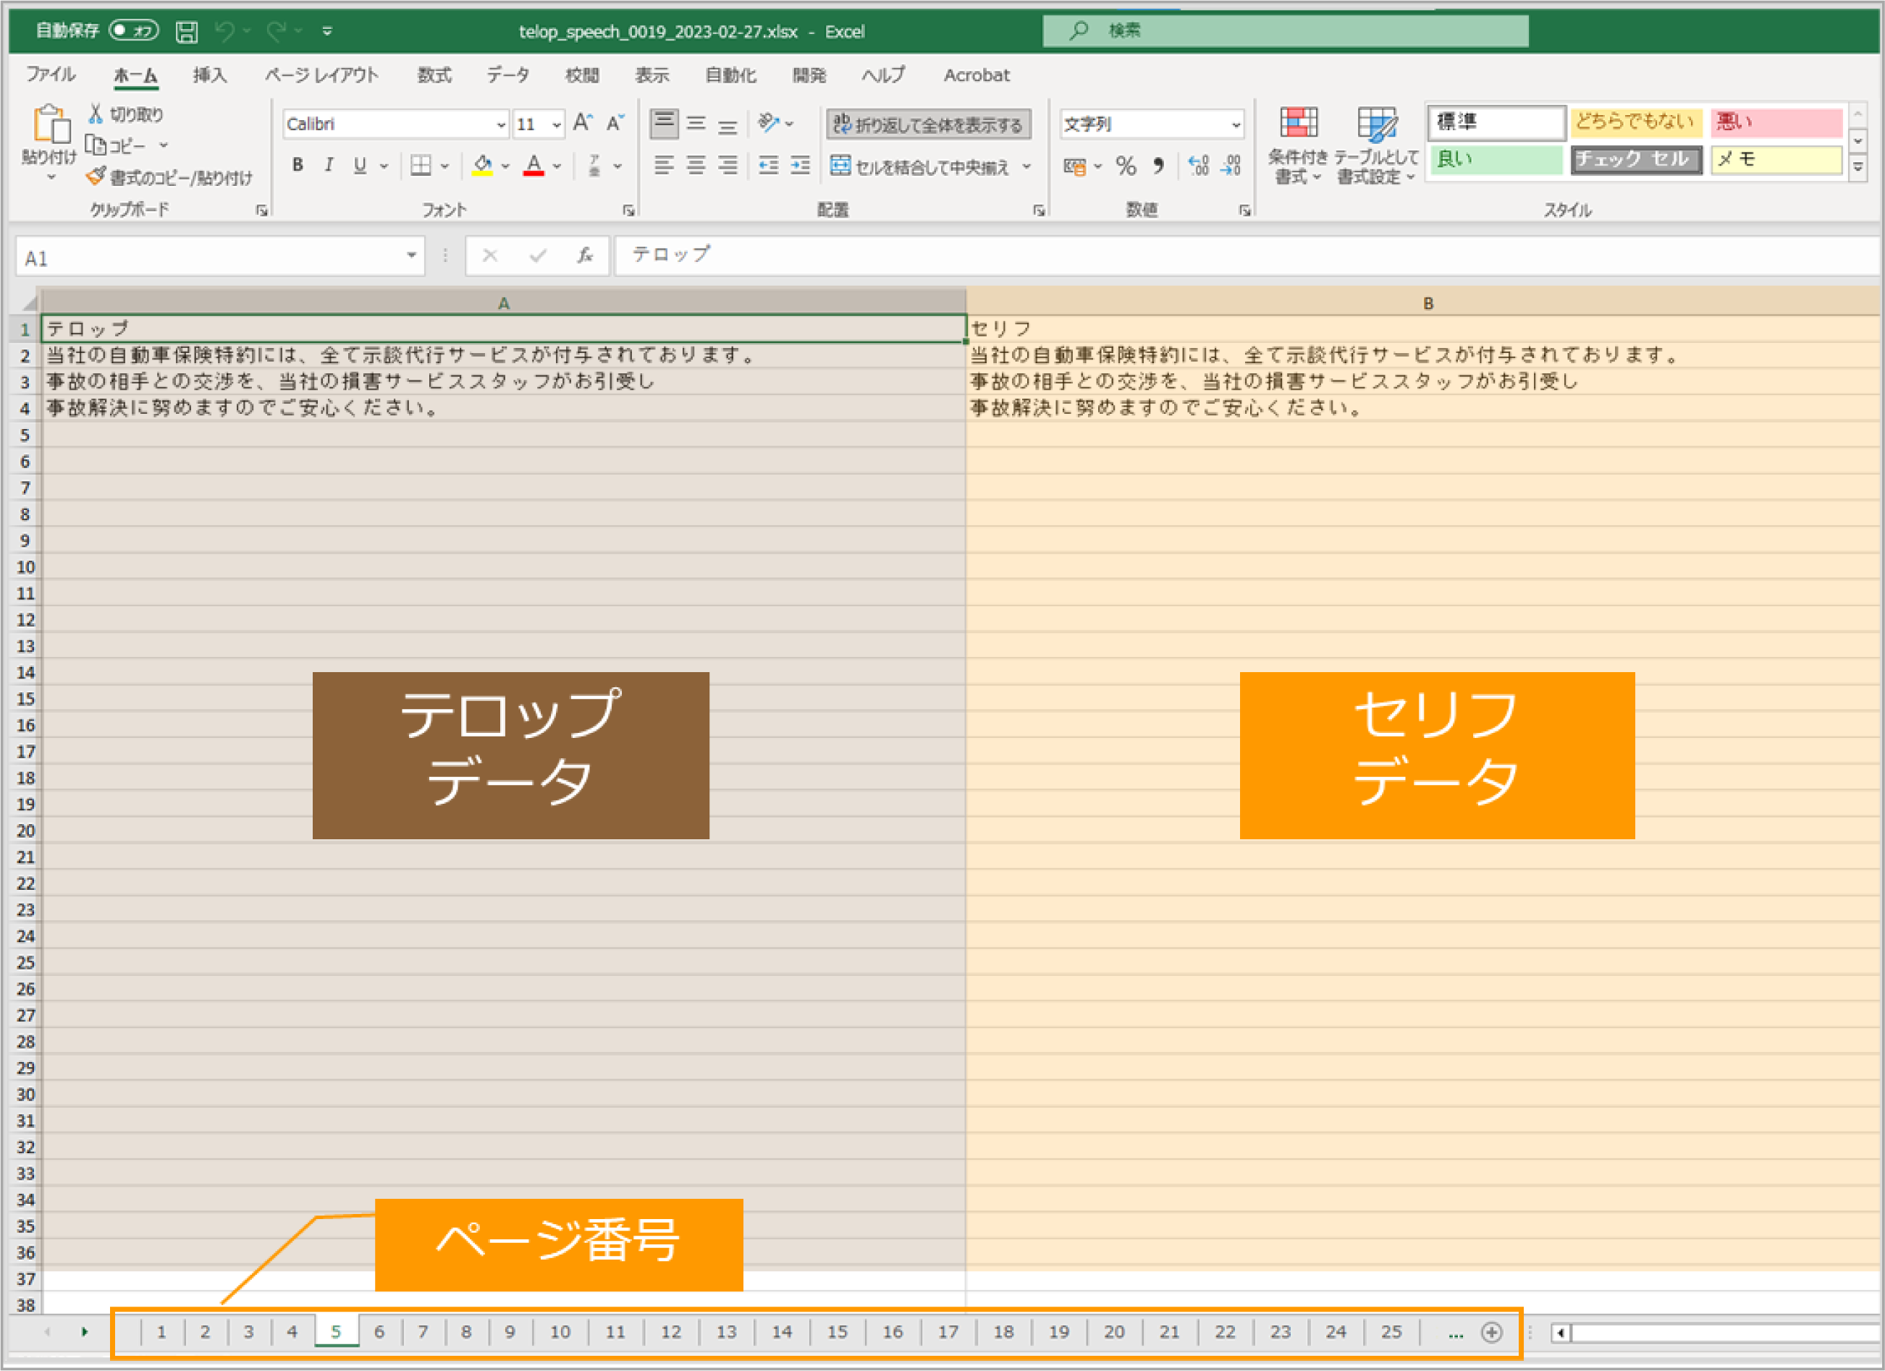Open the number format 文字列 dropdown
Viewport: 1885px width, 1371px height.
[x=1236, y=124]
